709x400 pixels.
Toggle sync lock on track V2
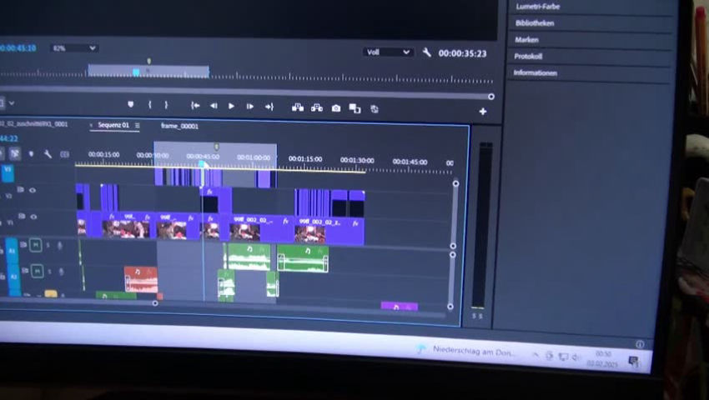pyautogui.click(x=20, y=190)
